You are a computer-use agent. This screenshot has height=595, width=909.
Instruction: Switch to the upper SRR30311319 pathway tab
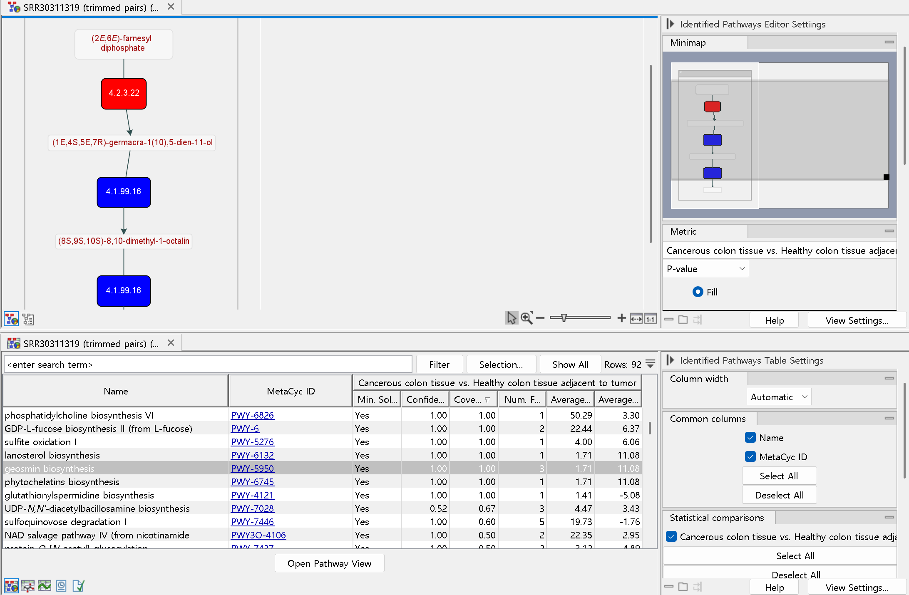point(91,7)
